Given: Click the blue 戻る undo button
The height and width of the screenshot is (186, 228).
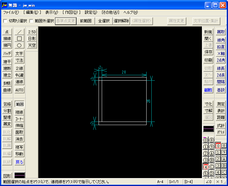Looking at the screenshot, I should coord(19,162).
